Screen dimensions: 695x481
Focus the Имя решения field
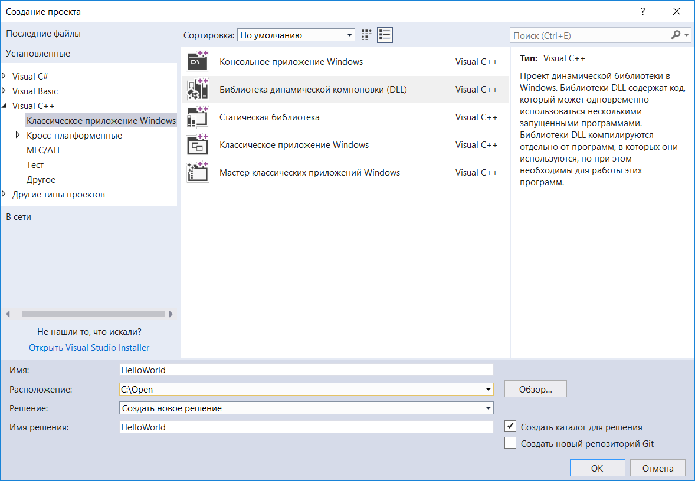click(306, 427)
